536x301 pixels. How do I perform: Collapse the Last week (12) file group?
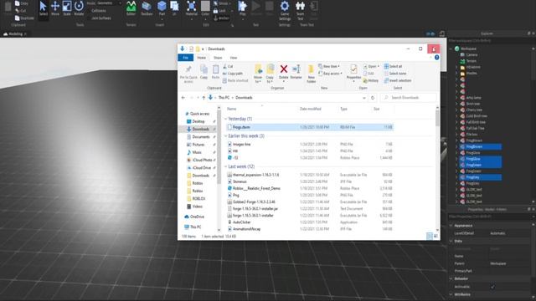pos(225,166)
